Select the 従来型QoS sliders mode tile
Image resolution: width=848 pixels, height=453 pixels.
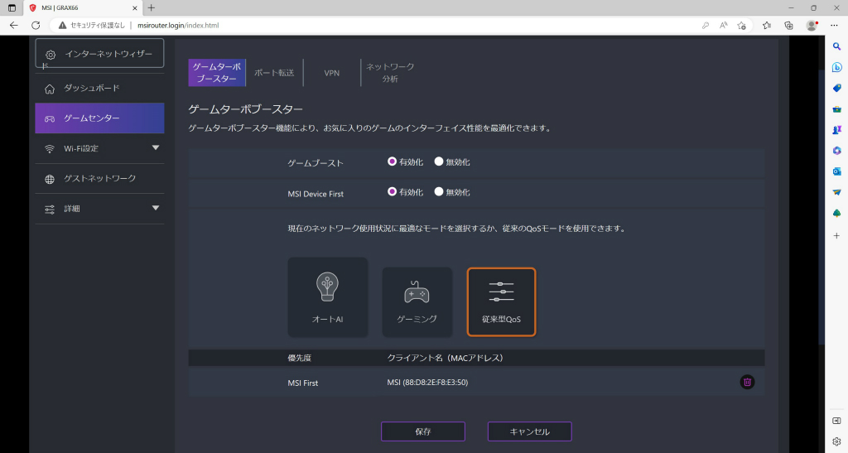pyautogui.click(x=501, y=302)
